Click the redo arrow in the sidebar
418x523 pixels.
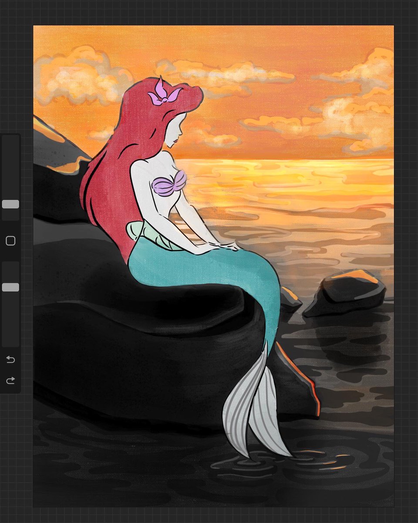(x=10, y=380)
